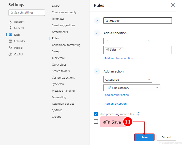
Task: Click the Blue category tag icon
Action: [x=109, y=88]
